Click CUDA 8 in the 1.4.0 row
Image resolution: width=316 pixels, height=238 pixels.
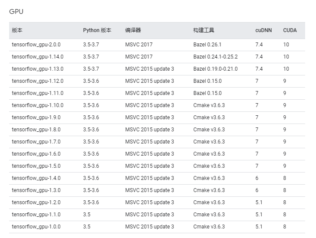pyautogui.click(x=285, y=178)
